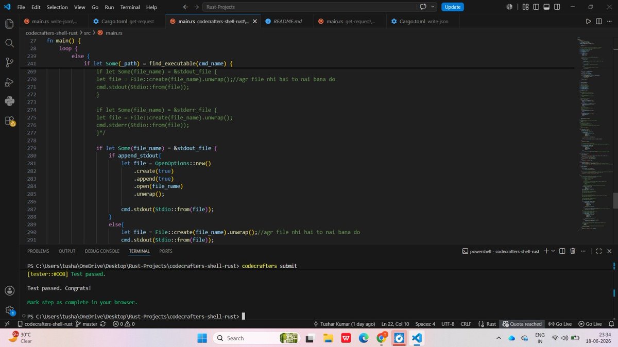Kill the terminal with the trash icon
This screenshot has width=618, height=347.
pyautogui.click(x=574, y=251)
